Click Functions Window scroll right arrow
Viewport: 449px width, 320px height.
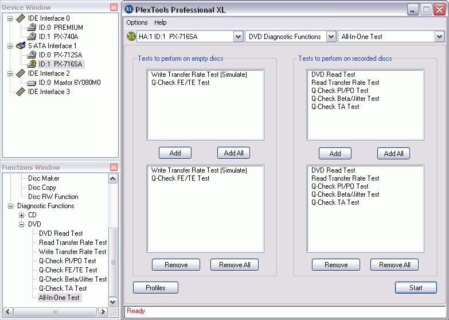click(x=103, y=312)
